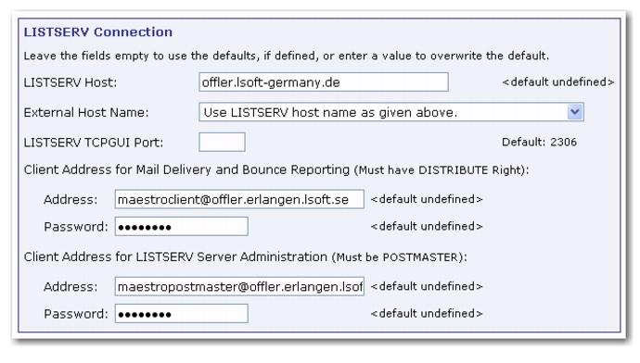This screenshot has height=363, width=640.
Task: Focus the LISTSERV TCPGUI Port field
Action: tap(222, 143)
